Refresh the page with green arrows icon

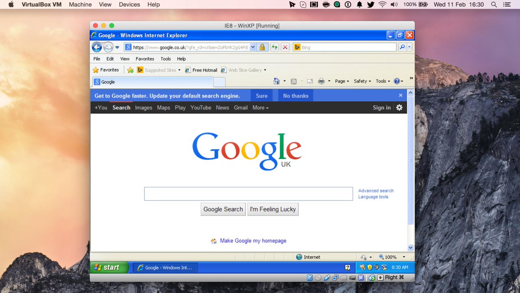click(274, 48)
